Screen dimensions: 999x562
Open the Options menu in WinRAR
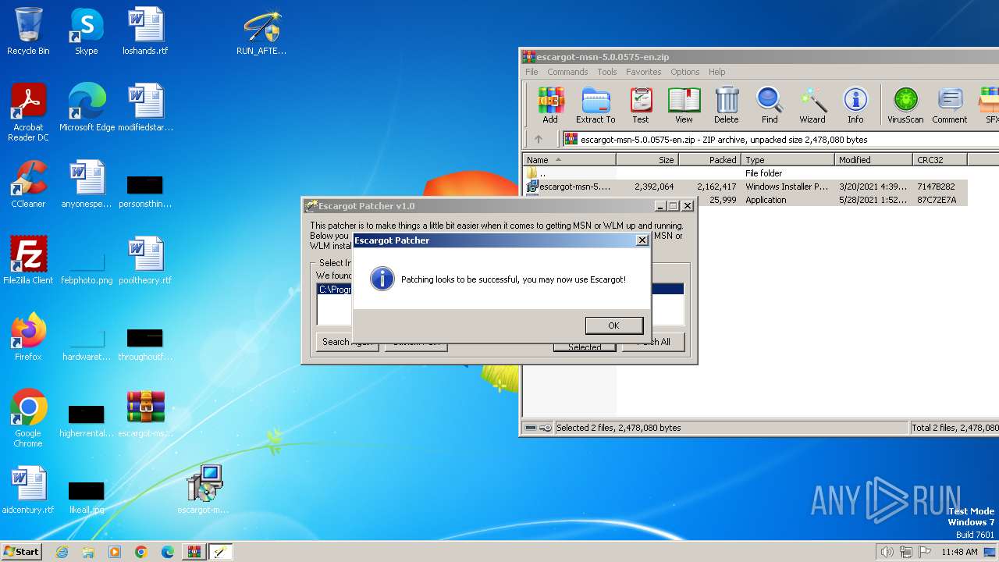pos(685,72)
